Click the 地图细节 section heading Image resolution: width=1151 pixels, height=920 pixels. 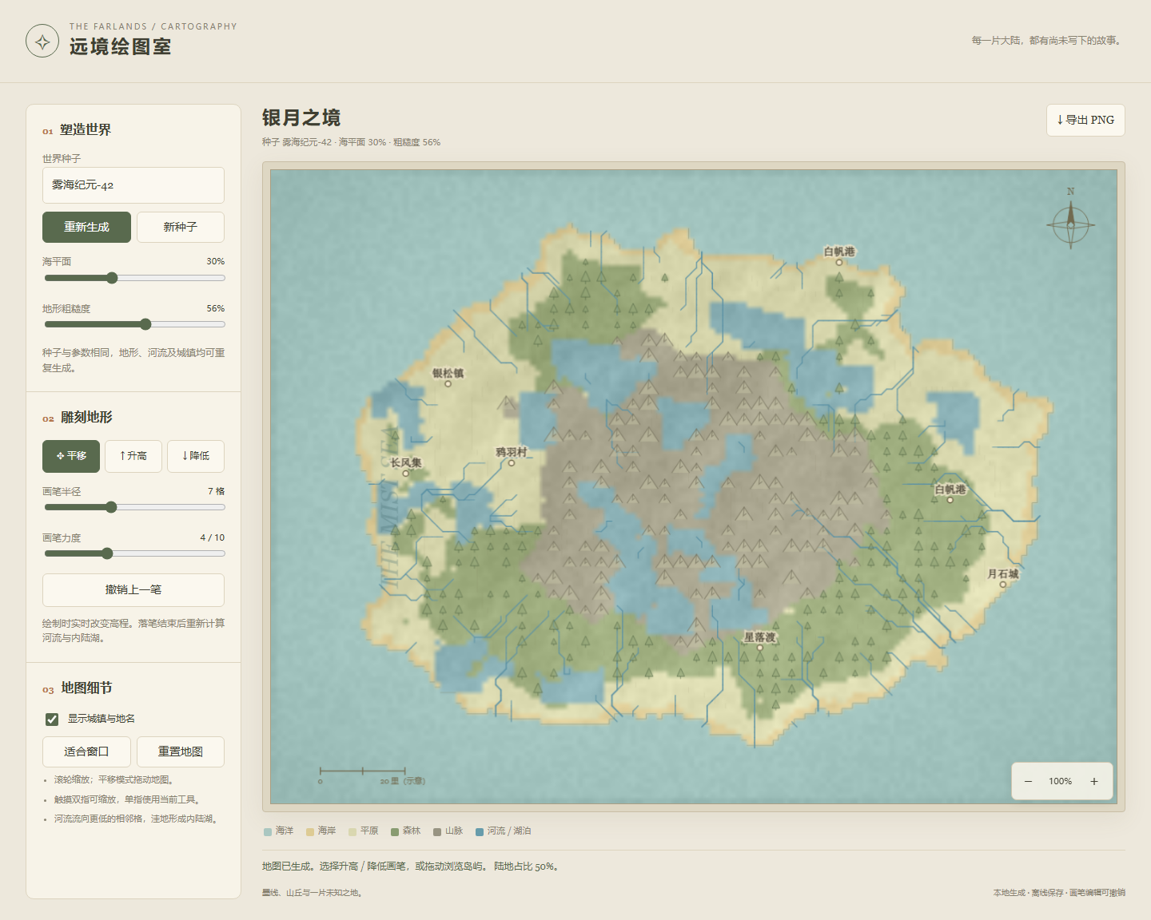(x=86, y=688)
